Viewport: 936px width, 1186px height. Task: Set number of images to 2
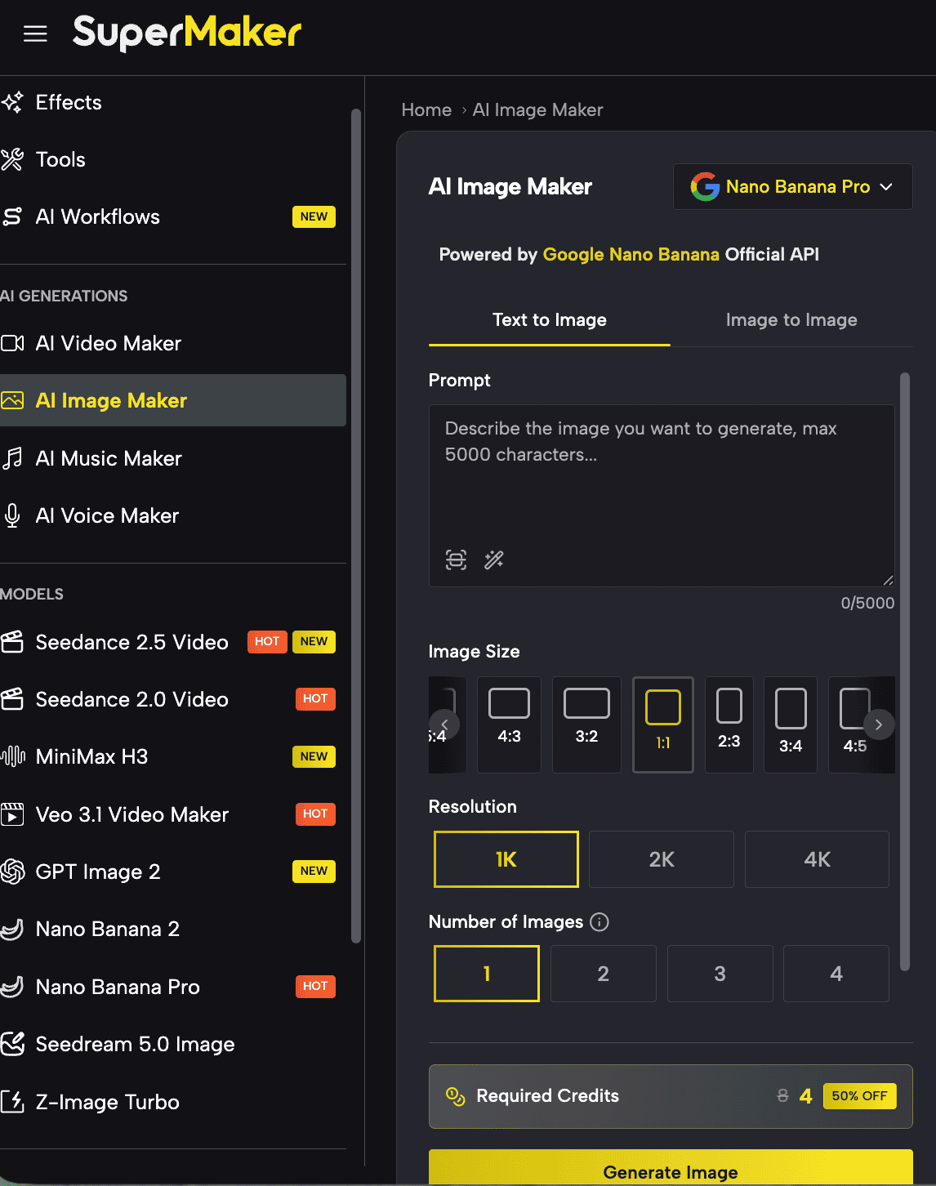(x=604, y=974)
